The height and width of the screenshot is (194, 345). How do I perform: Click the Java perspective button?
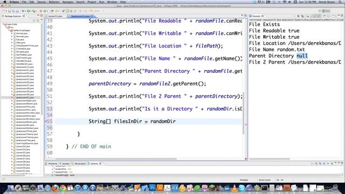click(326, 11)
